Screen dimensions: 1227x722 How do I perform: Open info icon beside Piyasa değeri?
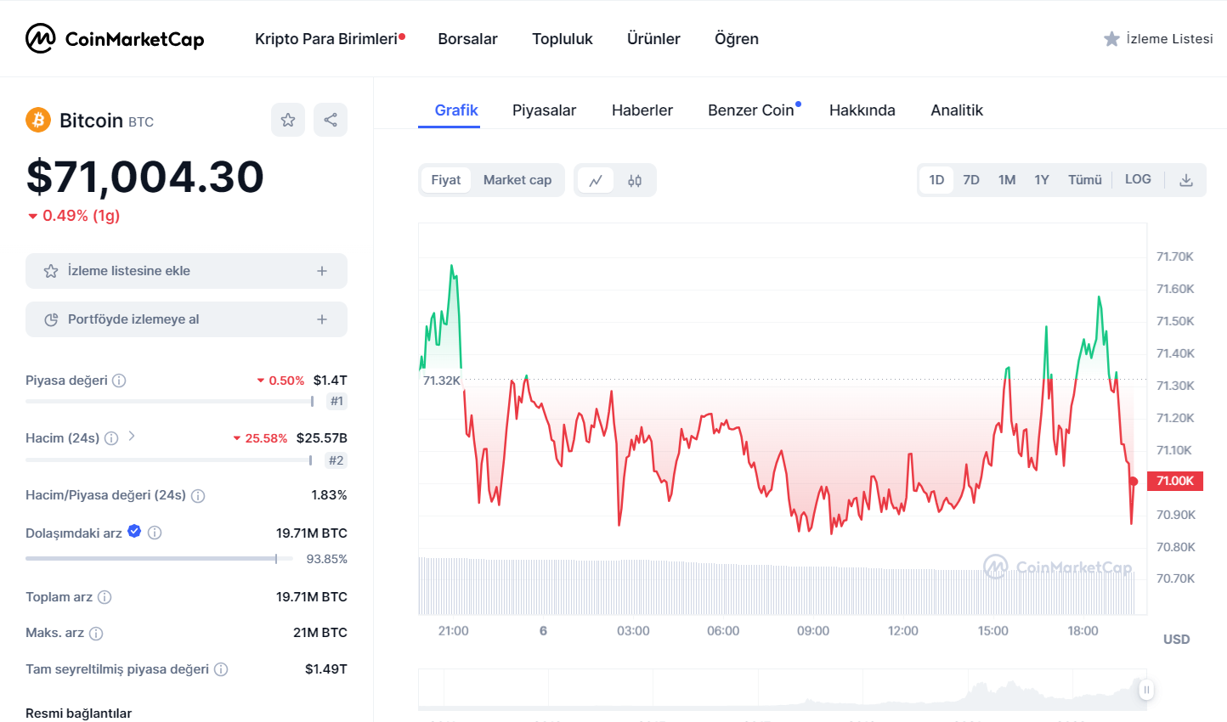click(119, 381)
